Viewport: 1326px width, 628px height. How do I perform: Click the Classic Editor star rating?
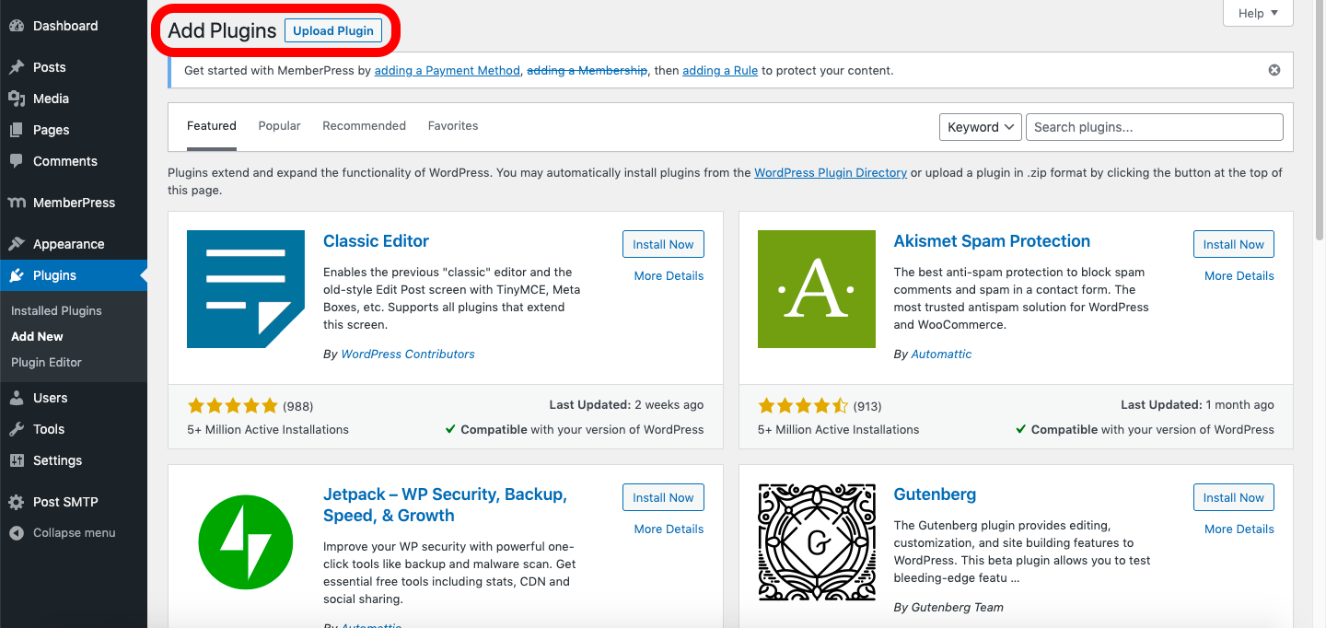click(x=232, y=405)
